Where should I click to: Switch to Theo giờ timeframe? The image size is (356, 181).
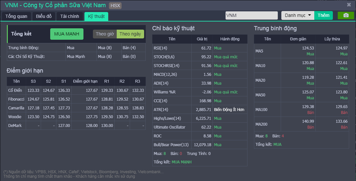105,34
